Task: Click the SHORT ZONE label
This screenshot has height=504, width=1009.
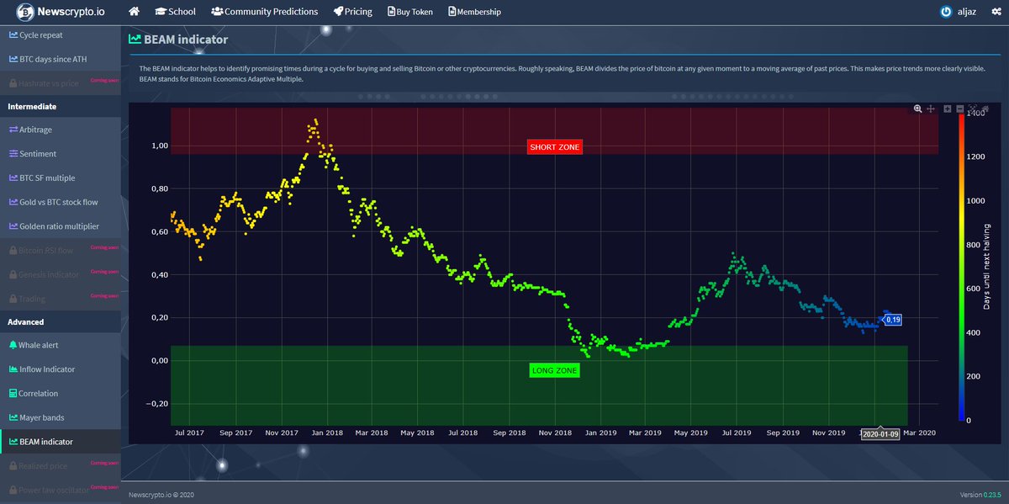Action: click(555, 147)
